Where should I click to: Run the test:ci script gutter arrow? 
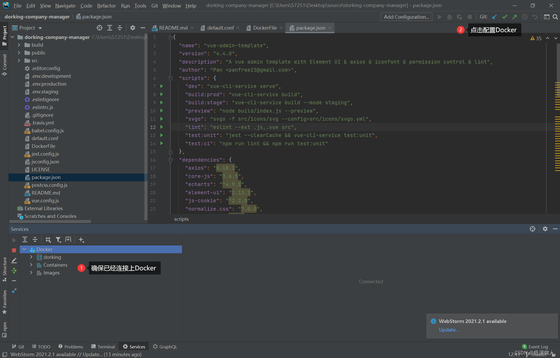(x=162, y=143)
